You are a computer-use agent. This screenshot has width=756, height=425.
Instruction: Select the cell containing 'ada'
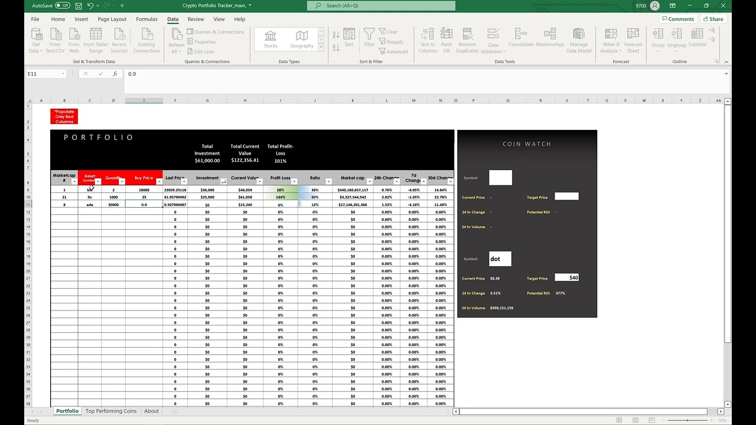[90, 204]
